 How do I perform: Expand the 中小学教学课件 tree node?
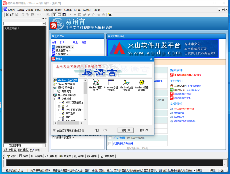[59, 110]
